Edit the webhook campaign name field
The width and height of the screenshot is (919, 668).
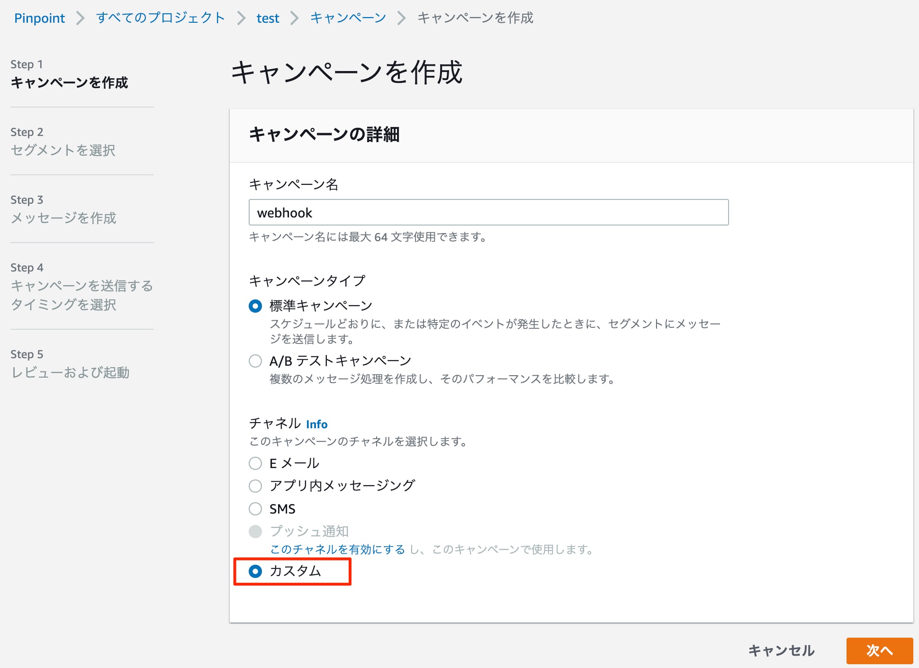pyautogui.click(x=488, y=213)
